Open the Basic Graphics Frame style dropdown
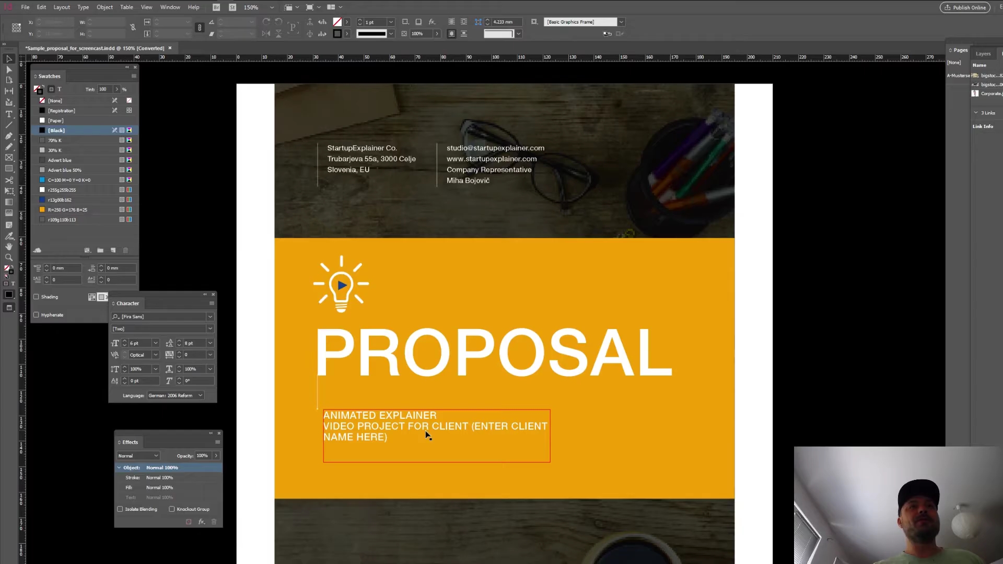 coord(621,22)
